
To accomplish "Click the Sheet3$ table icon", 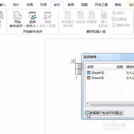I will click(89, 78).
